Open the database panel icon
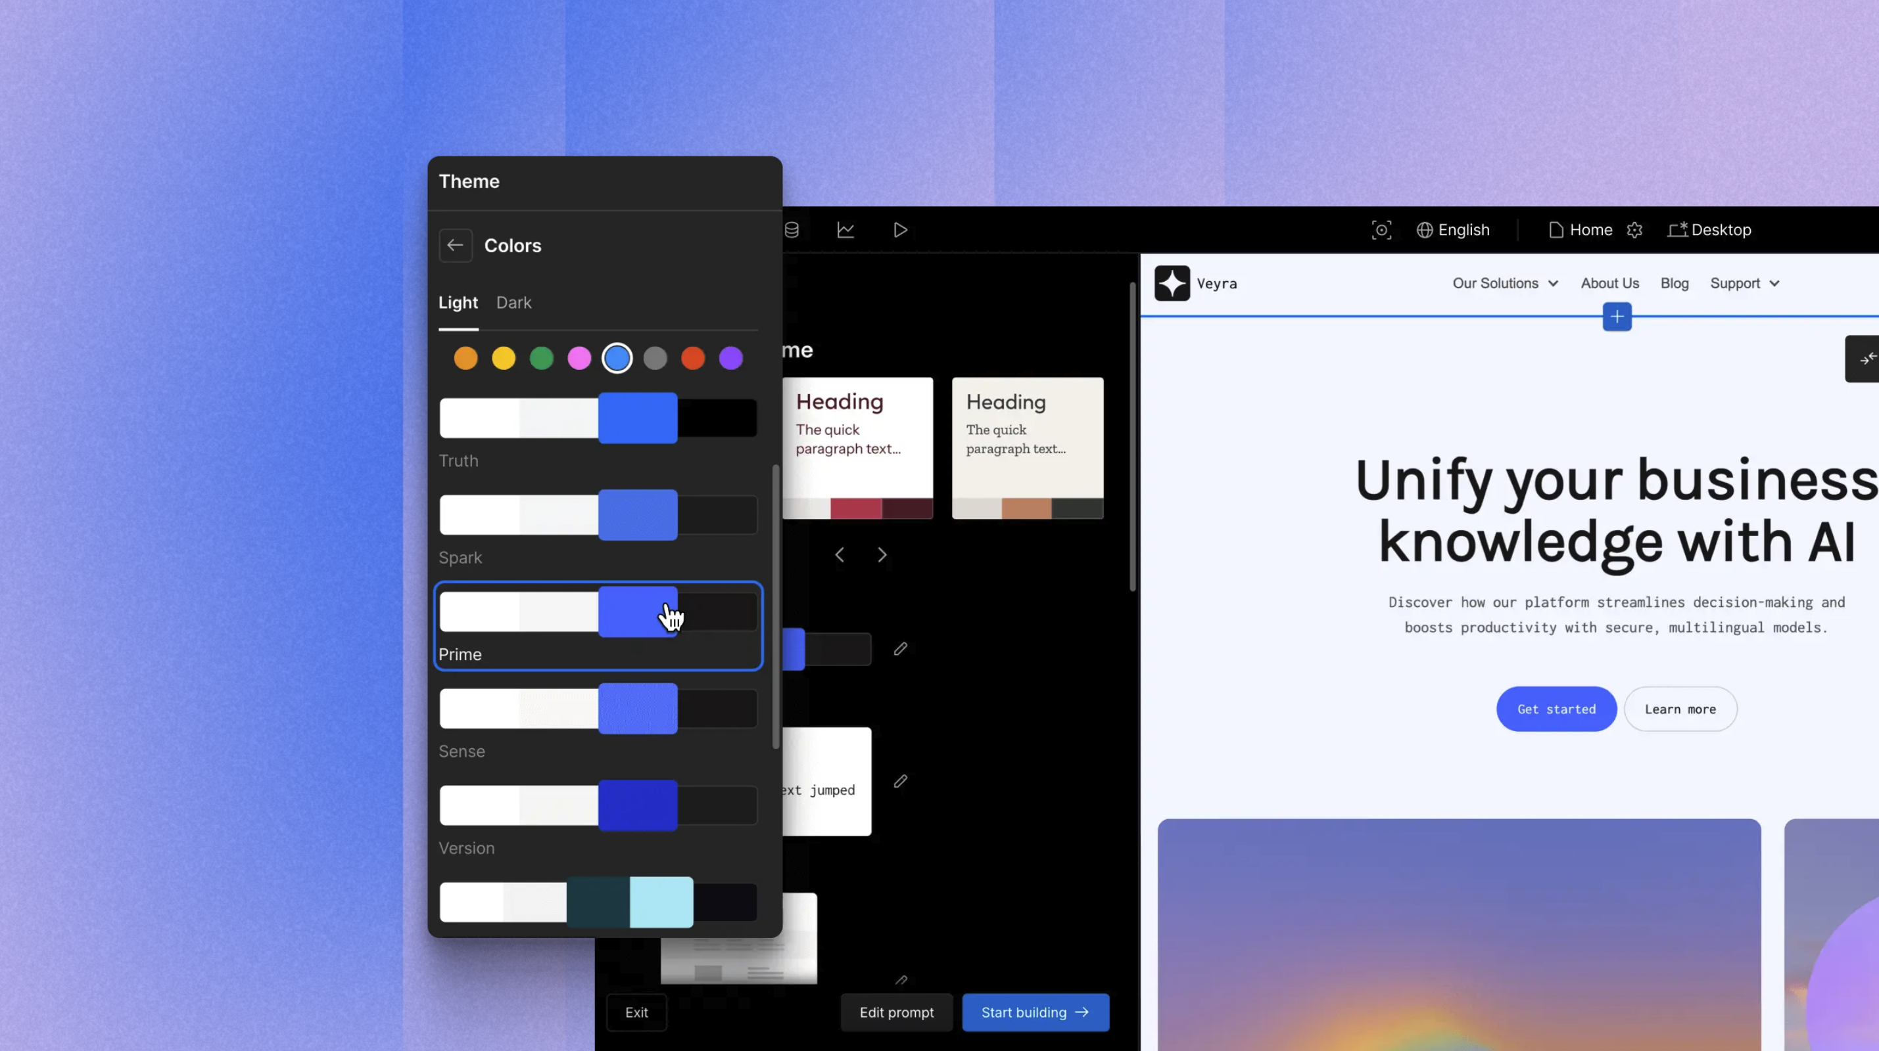 click(792, 230)
